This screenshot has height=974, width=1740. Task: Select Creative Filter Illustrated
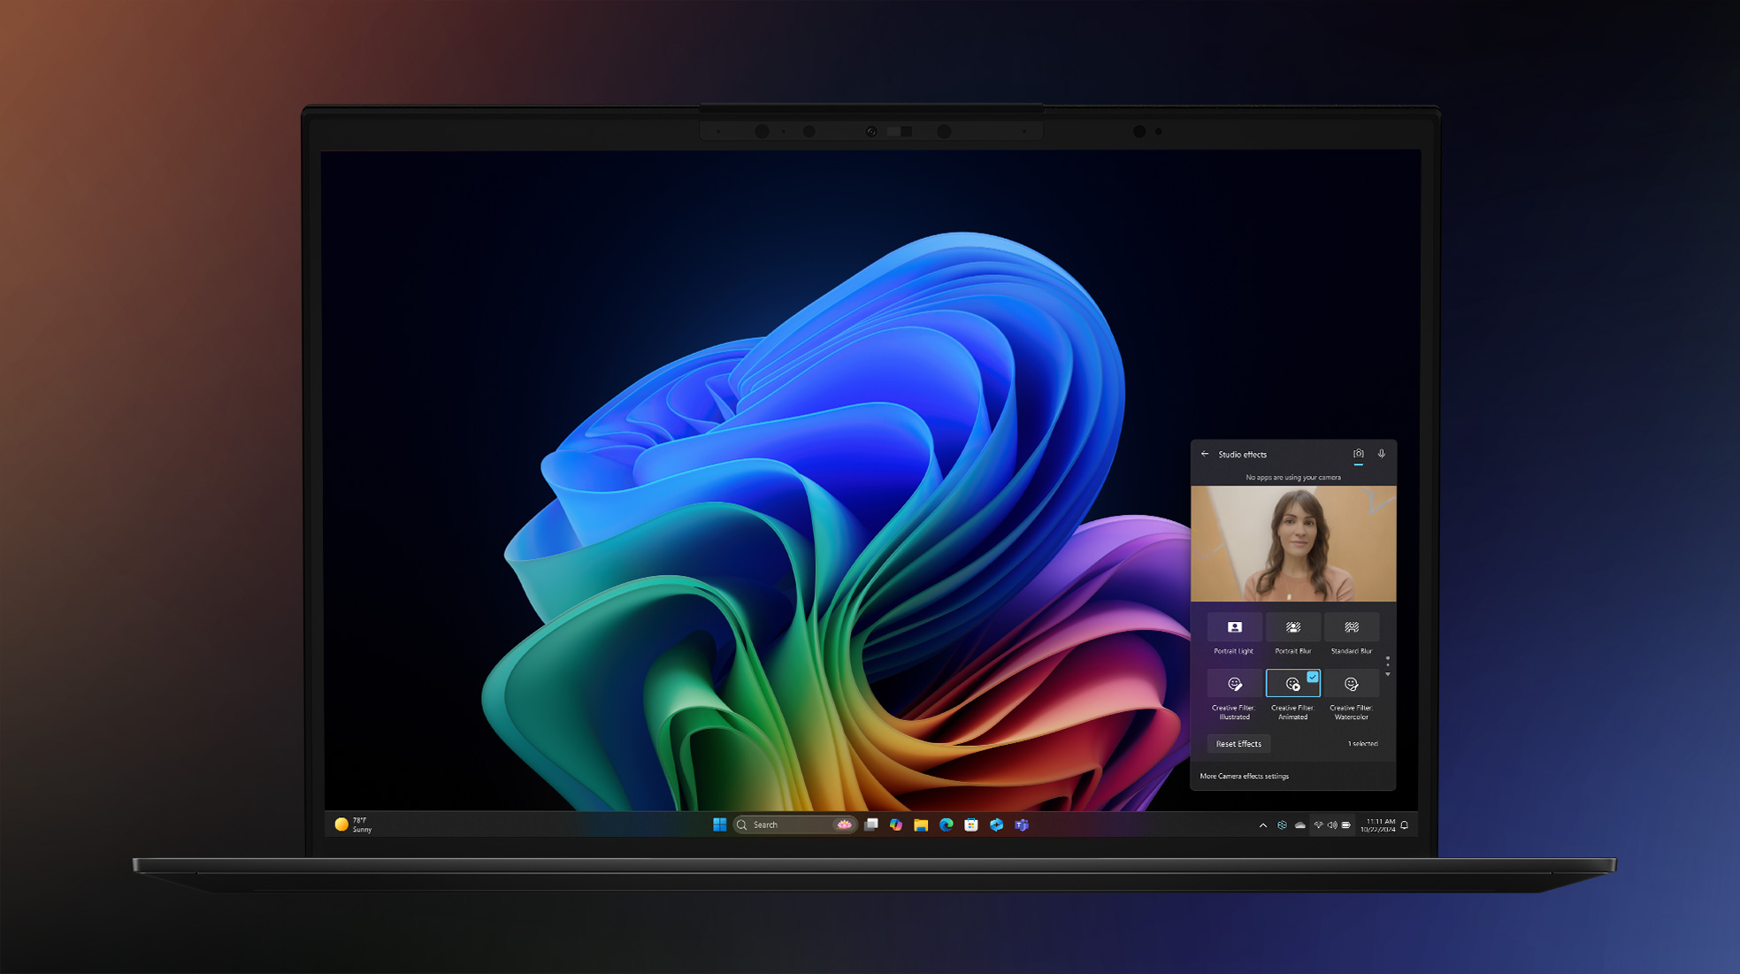pos(1234,684)
